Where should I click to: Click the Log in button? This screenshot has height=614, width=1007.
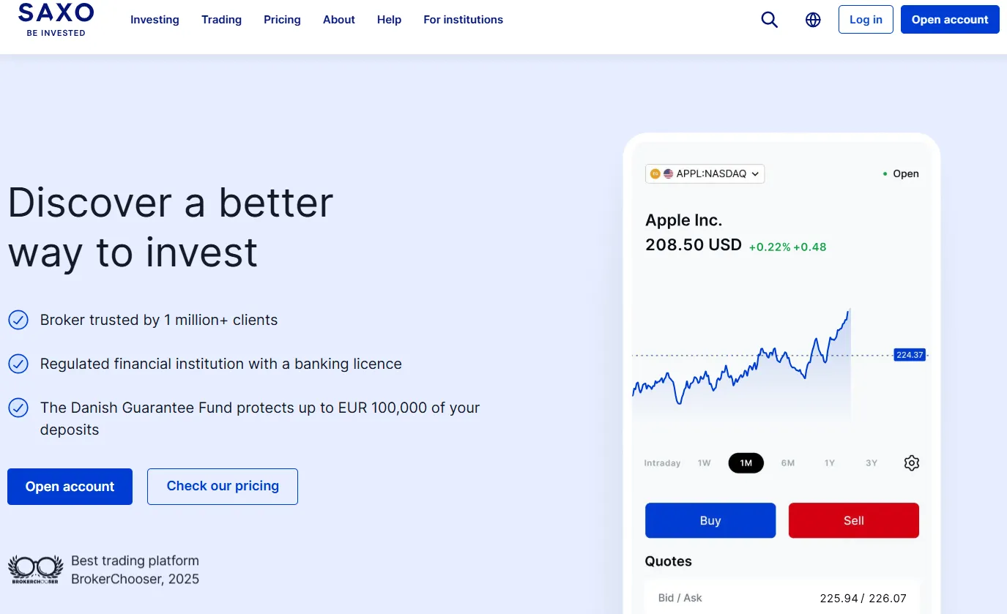point(866,20)
